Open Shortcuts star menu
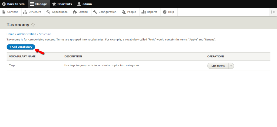 click(54, 4)
